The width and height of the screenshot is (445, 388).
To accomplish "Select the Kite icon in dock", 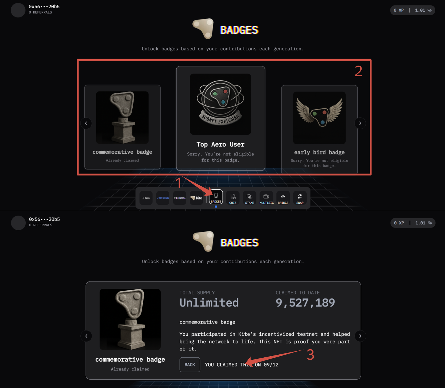I will 196,198.
